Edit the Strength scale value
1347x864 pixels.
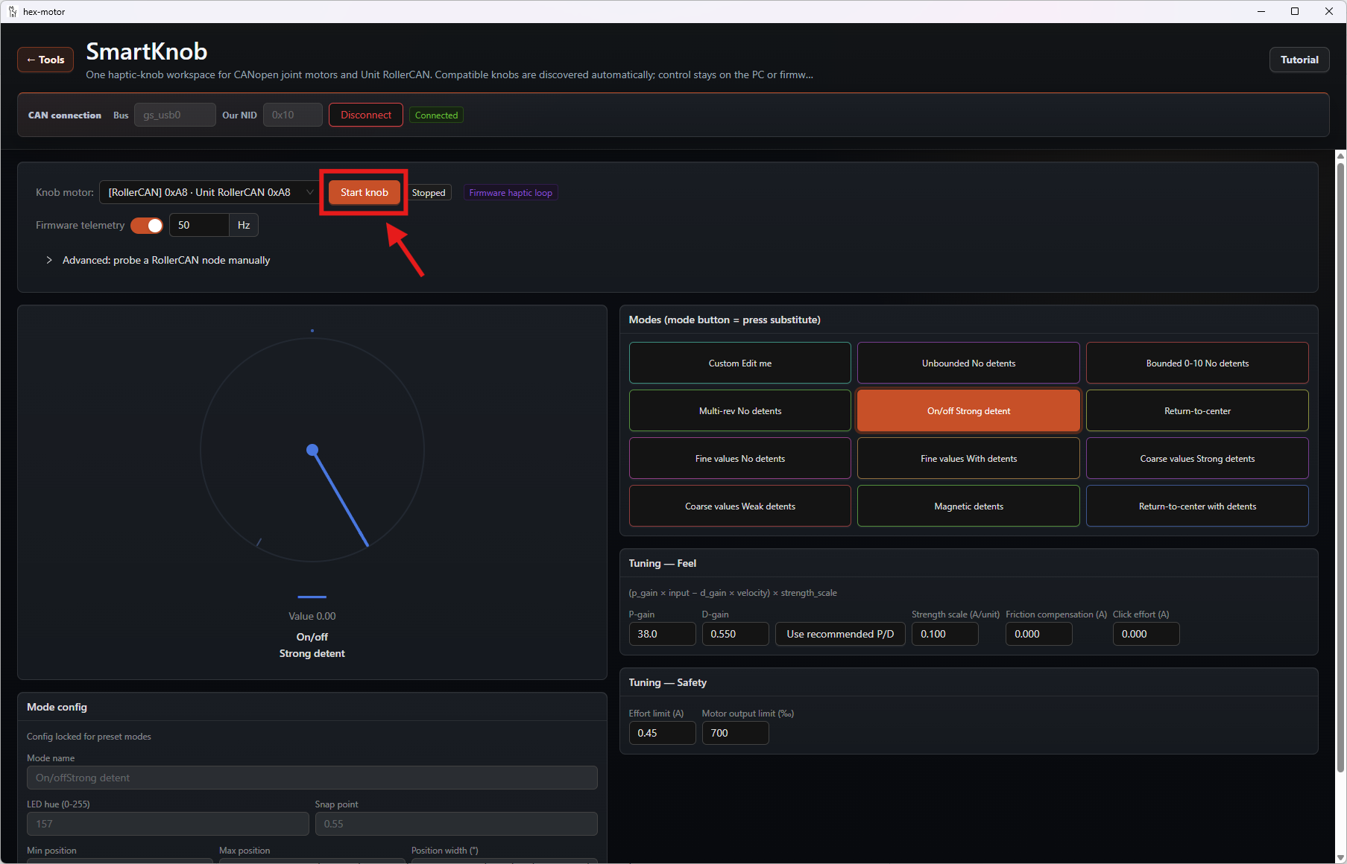pyautogui.click(x=945, y=634)
